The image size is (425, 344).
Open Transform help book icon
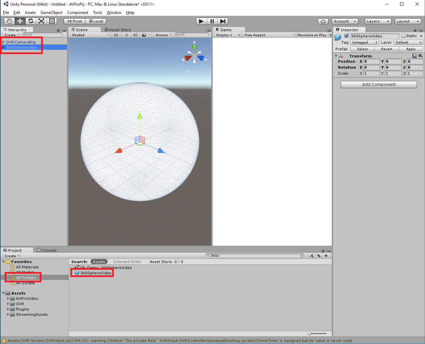click(x=415, y=56)
